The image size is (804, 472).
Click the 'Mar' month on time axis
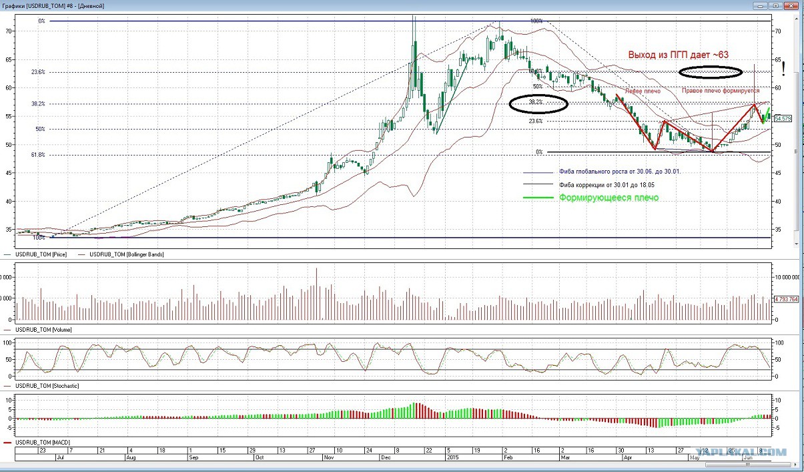(566, 458)
